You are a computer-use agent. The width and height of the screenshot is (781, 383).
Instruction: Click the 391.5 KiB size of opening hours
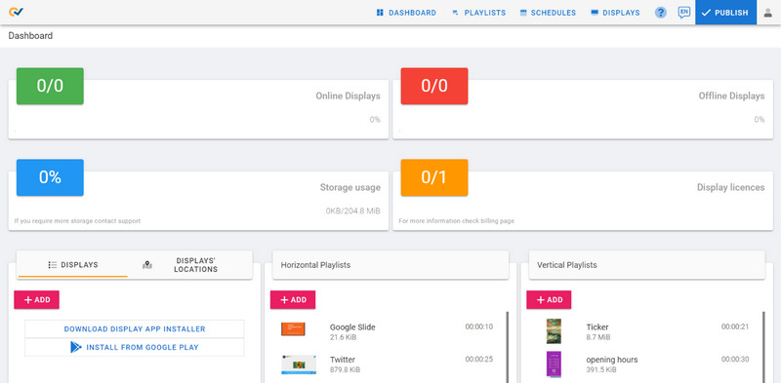coord(601,370)
